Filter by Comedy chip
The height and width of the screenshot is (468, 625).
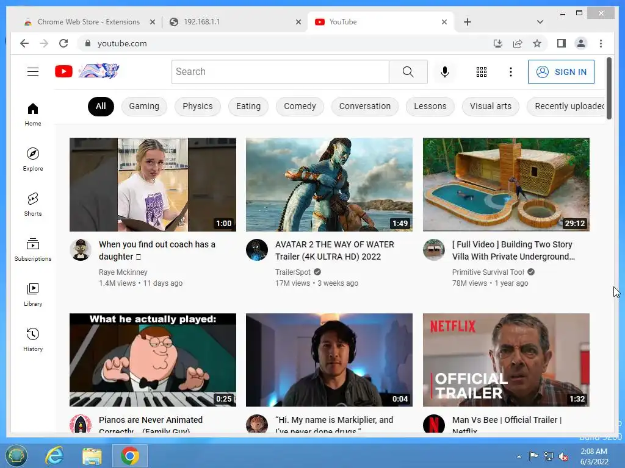tap(300, 106)
